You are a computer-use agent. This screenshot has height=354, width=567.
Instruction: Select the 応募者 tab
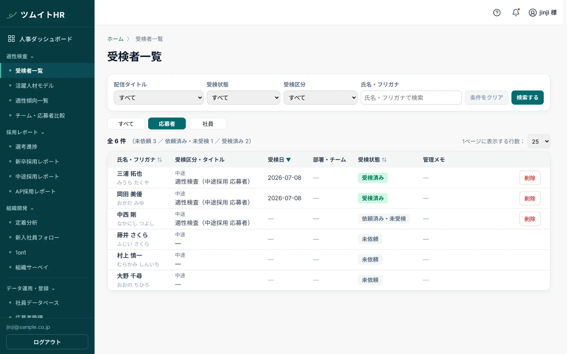pyautogui.click(x=167, y=124)
